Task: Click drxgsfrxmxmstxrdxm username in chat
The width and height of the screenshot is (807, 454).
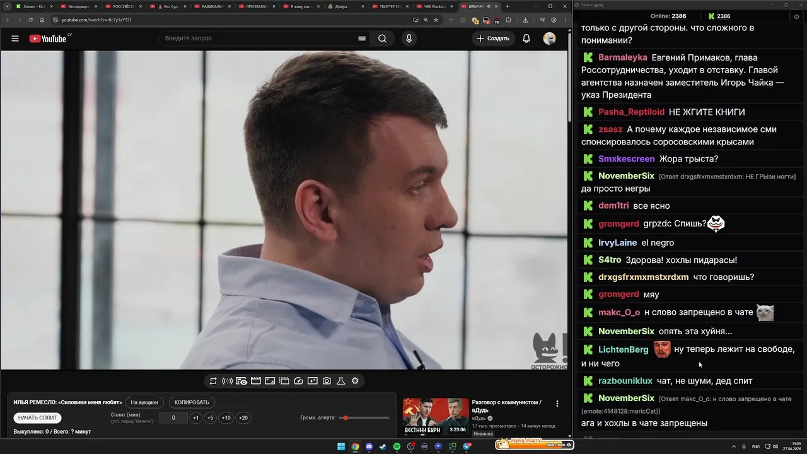Action: point(643,277)
